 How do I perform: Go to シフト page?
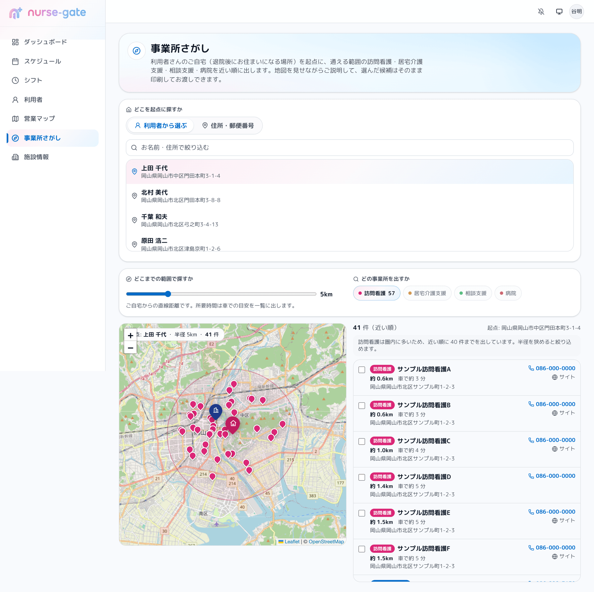point(52,80)
